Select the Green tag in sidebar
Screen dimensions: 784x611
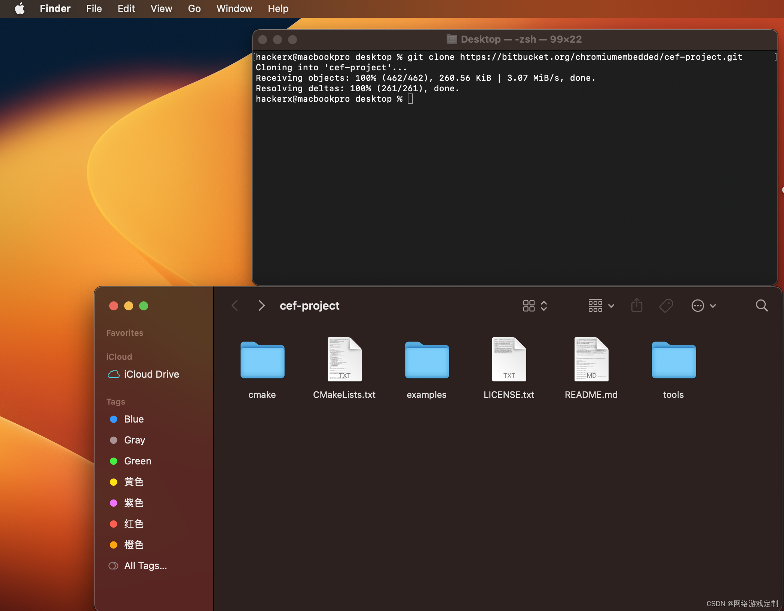coord(137,461)
